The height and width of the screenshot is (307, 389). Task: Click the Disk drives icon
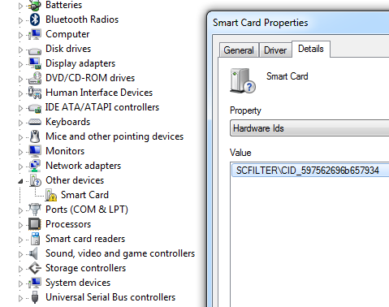(x=35, y=50)
